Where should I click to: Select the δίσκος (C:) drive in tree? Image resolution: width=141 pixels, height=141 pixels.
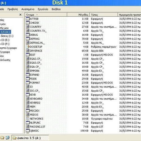(x=7, y=36)
